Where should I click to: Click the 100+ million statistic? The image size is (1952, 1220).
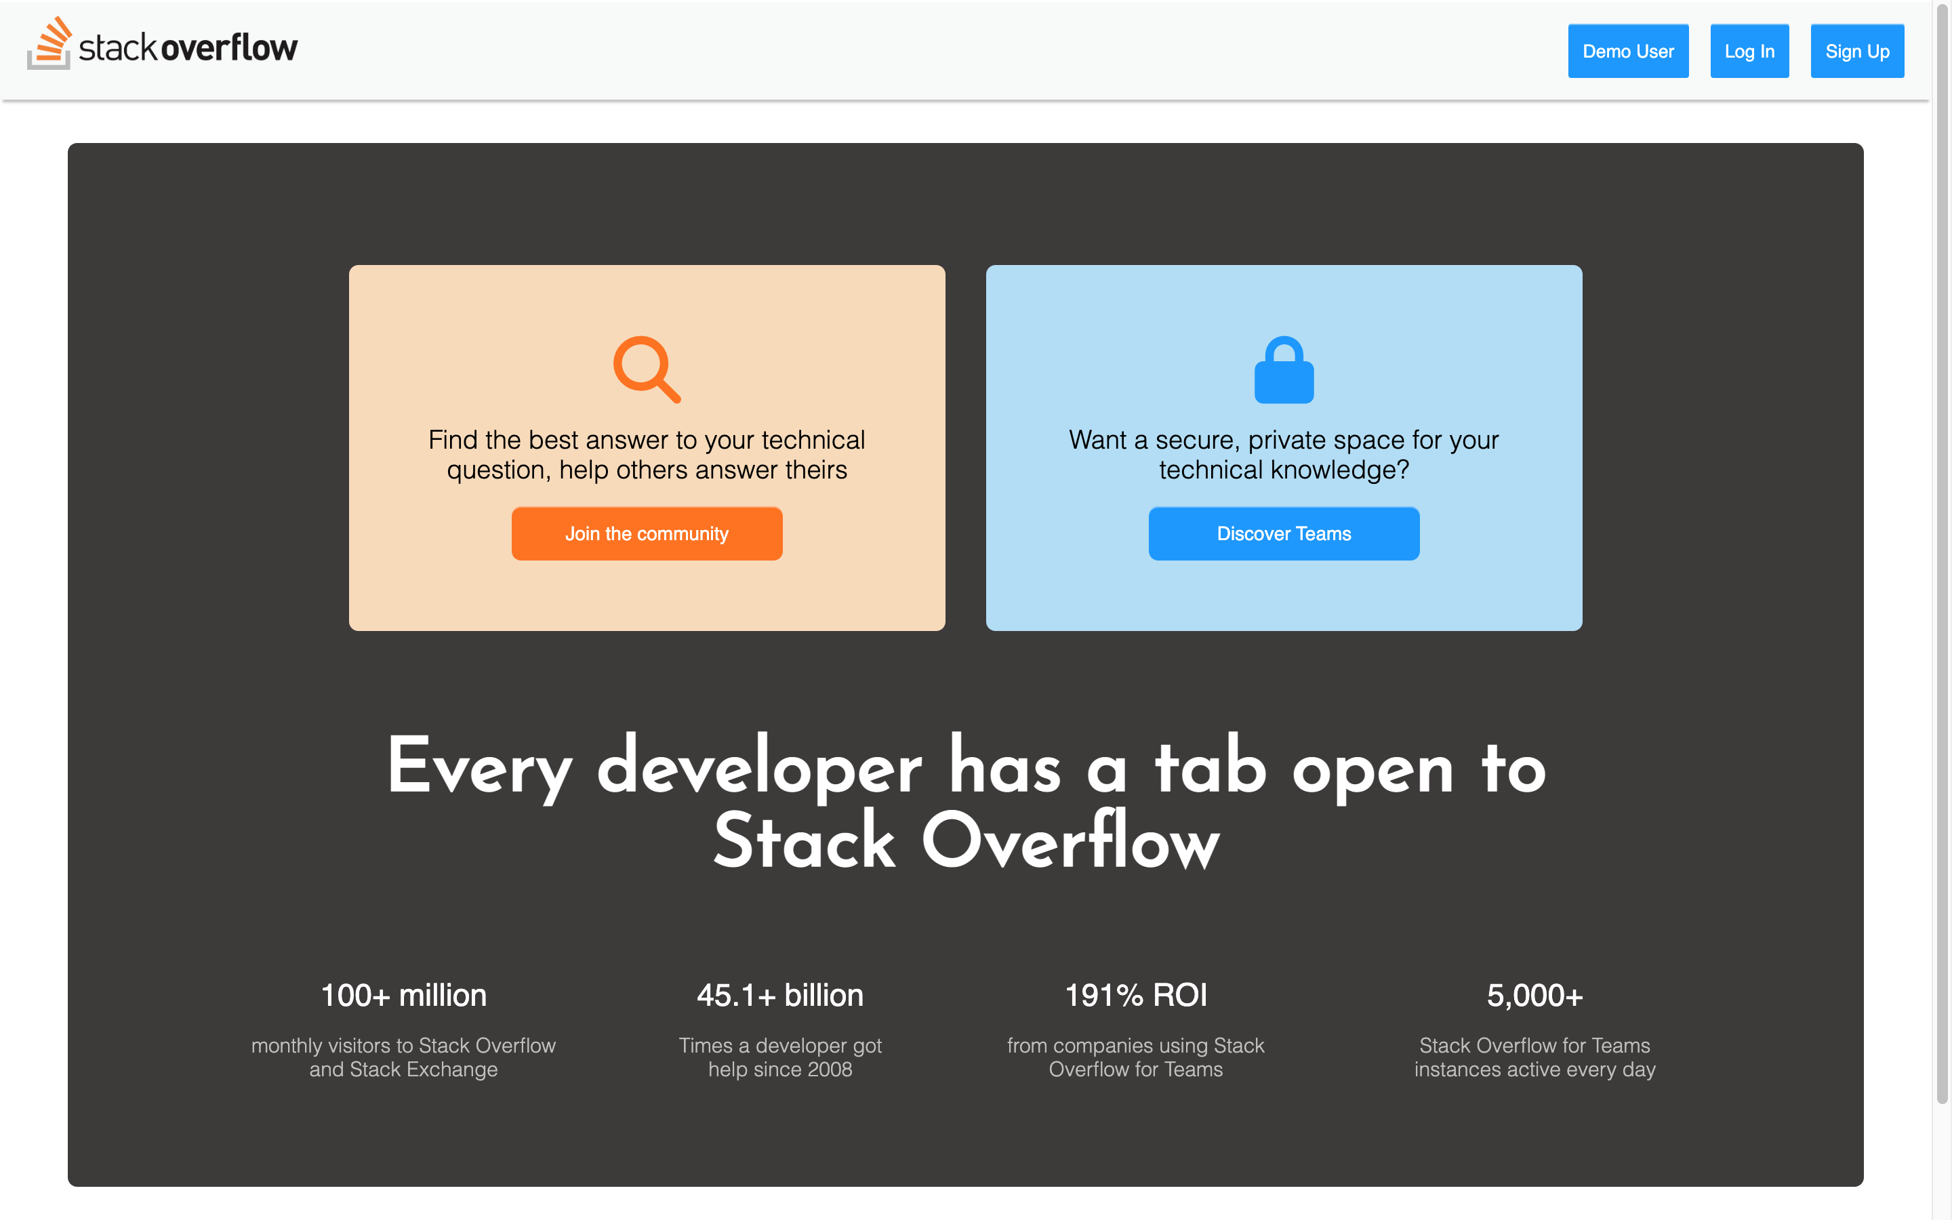click(x=403, y=995)
